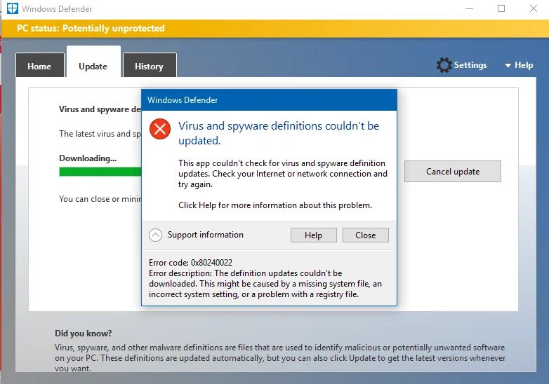This screenshot has width=549, height=384.
Task: Click the 'Error code: 0x80240022' text
Action: [x=190, y=262]
